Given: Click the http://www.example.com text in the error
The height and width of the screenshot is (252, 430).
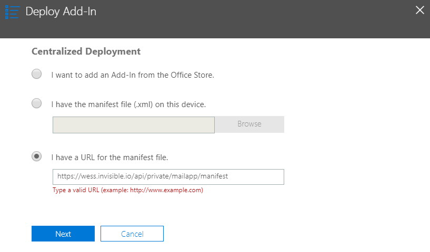Looking at the screenshot, I should tap(166, 190).
